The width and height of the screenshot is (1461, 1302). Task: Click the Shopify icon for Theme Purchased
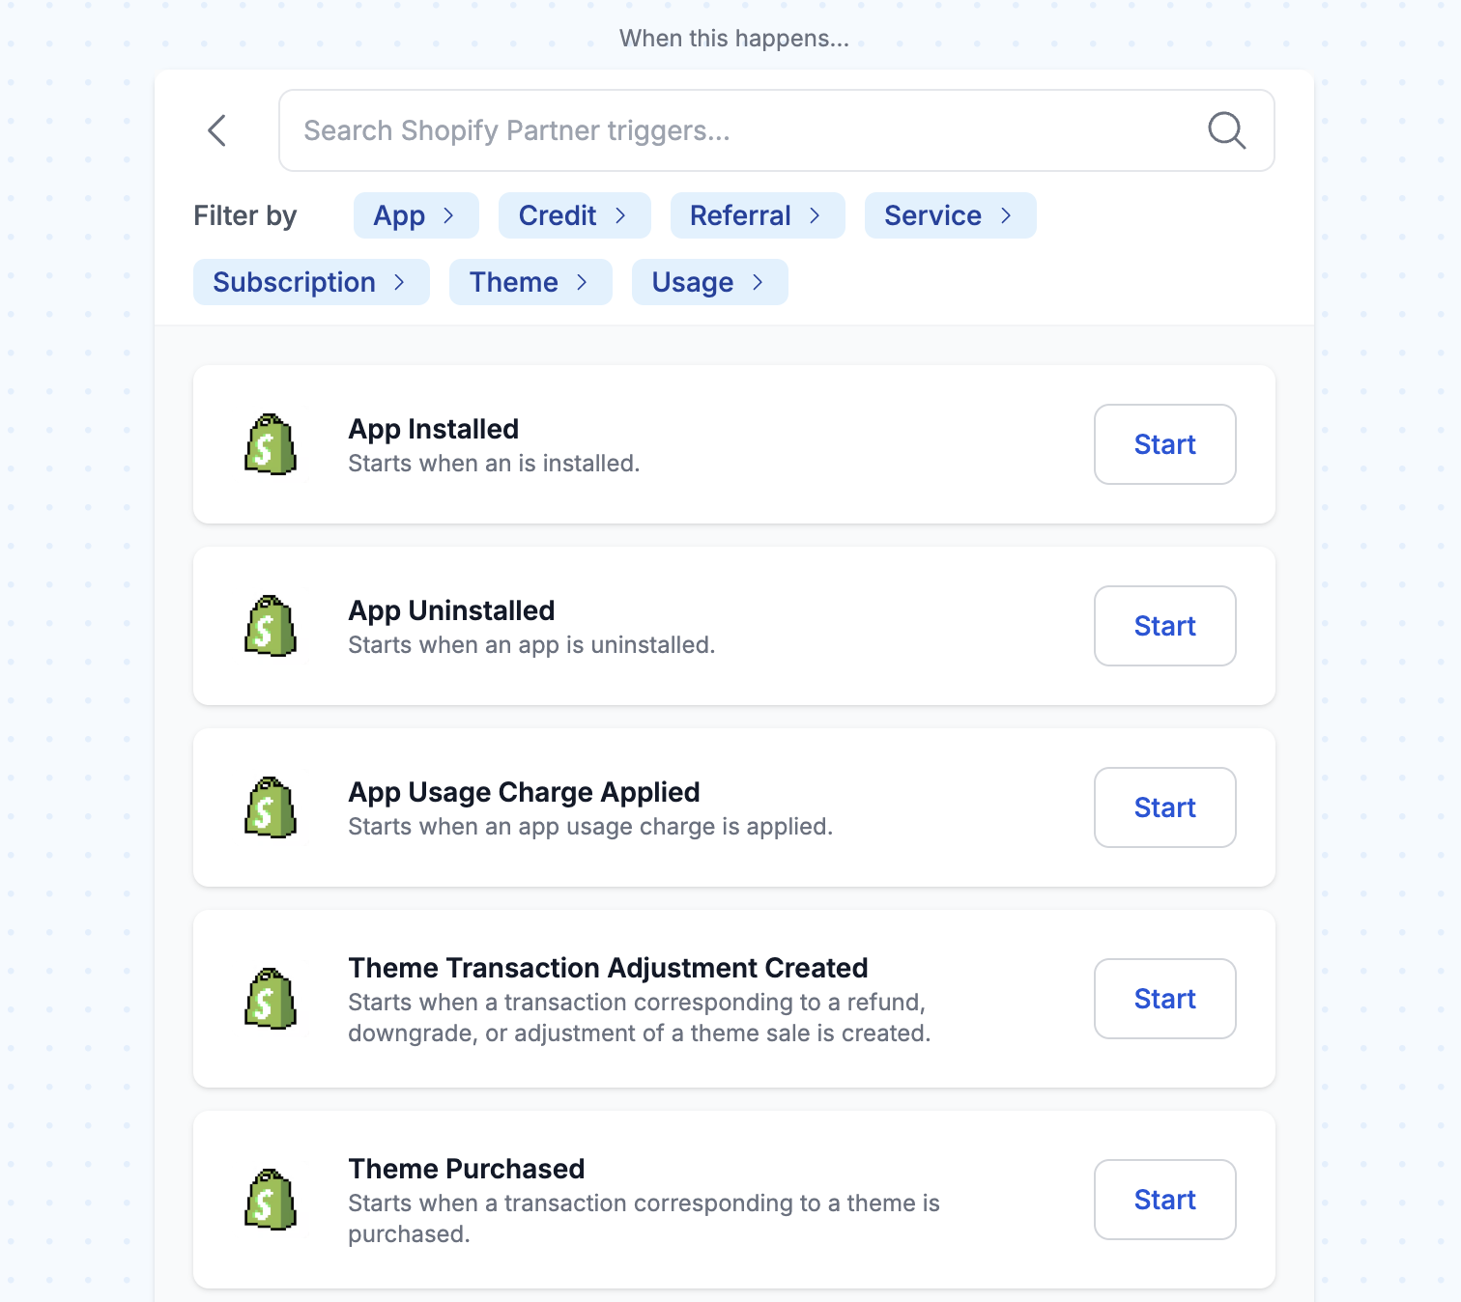pos(271,1200)
